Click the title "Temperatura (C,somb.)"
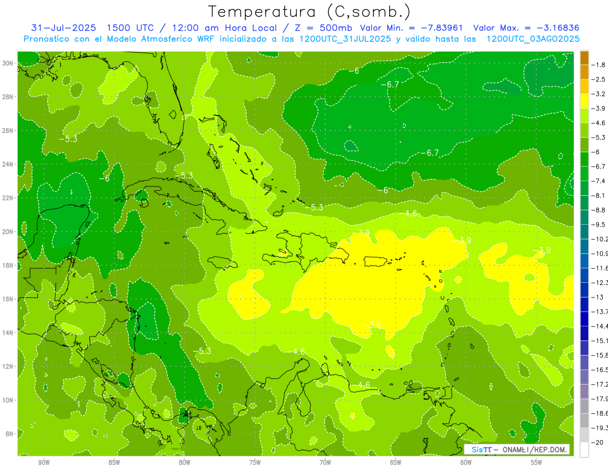Screen dimensions: 608x469 pyautogui.click(x=310, y=12)
